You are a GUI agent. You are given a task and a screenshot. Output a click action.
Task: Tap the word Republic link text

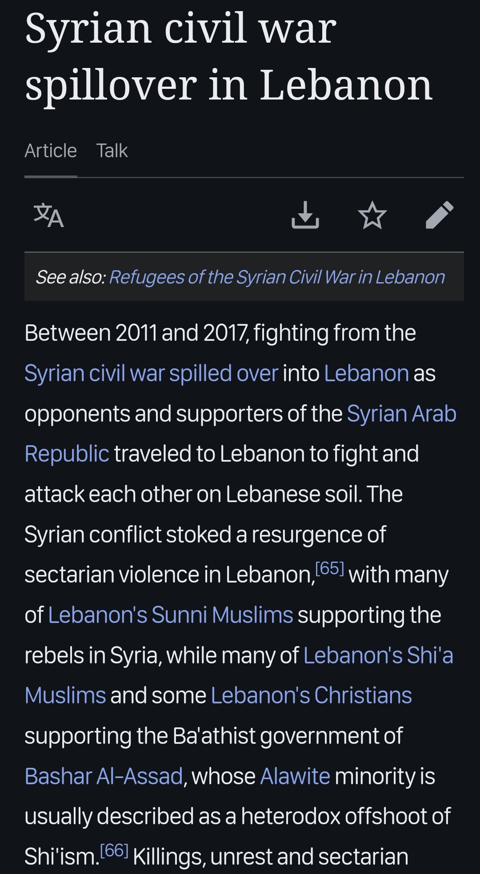67,454
